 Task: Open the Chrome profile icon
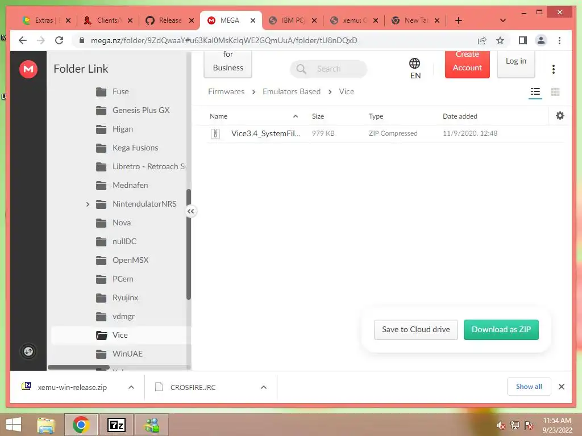coord(541,40)
